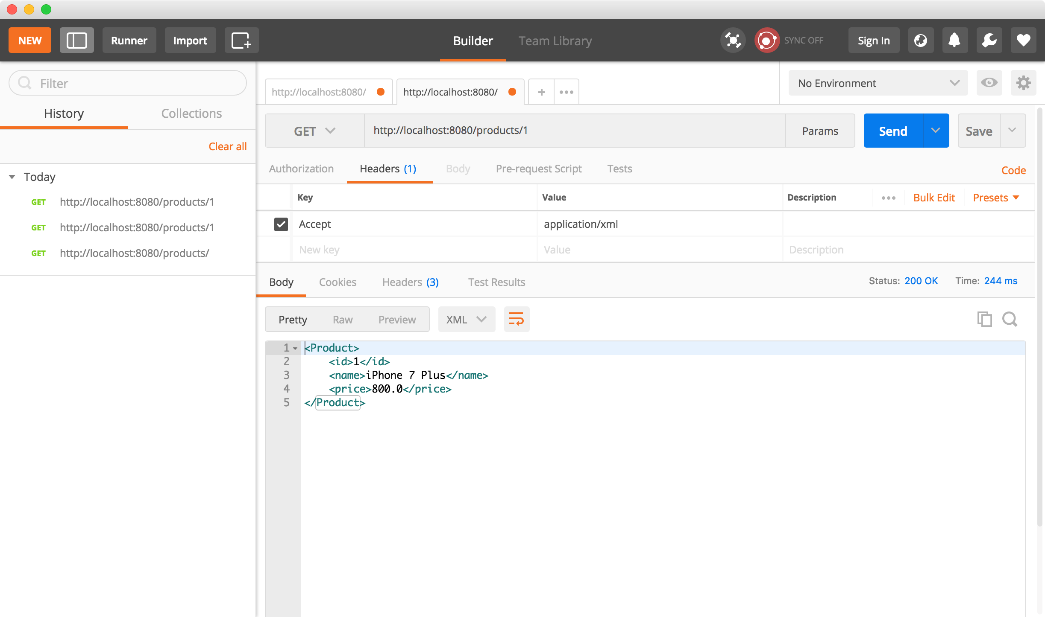Click Clear all history link
The image size is (1045, 617).
(x=227, y=146)
